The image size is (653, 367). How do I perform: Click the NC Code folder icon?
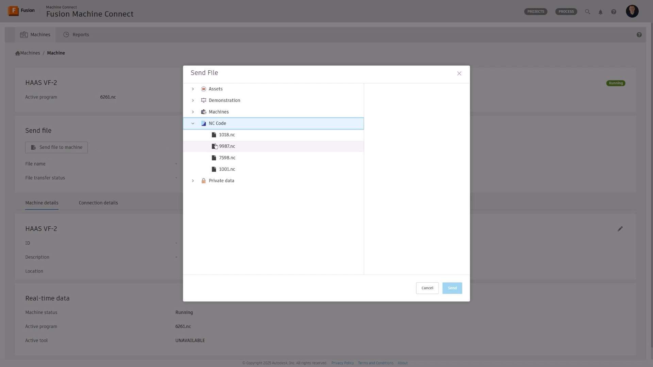(203, 124)
